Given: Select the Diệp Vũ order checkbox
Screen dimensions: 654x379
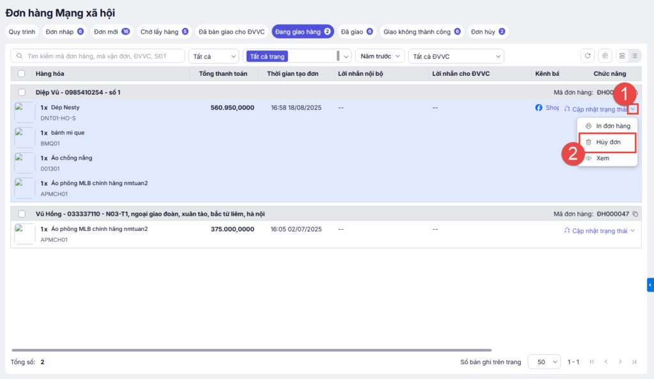Looking at the screenshot, I should pos(22,93).
